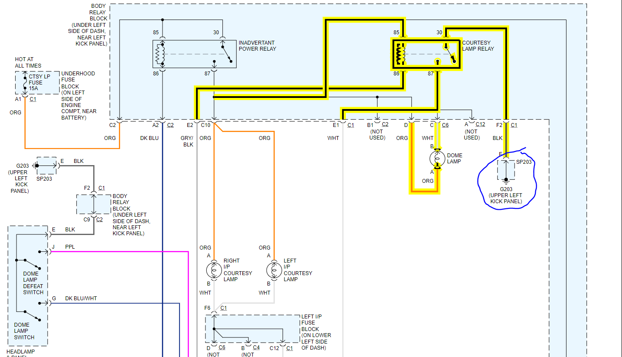Screen dimensions: 622x357
Task: Select the LEFT I/P FUSE BLOCK label
Action: click(x=316, y=332)
